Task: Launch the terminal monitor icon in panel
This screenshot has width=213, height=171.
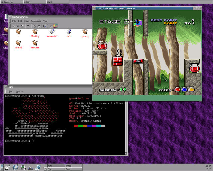Action: (x=23, y=167)
